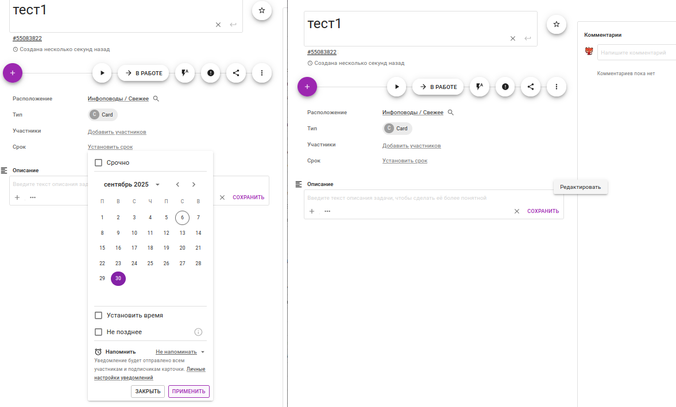676x407 pixels.
Task: Click the Напишите комментарий input field
Action: point(636,53)
